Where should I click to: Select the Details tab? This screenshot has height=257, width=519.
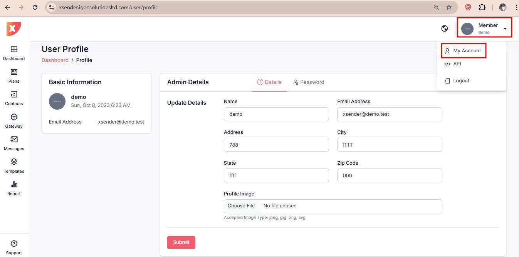(269, 82)
